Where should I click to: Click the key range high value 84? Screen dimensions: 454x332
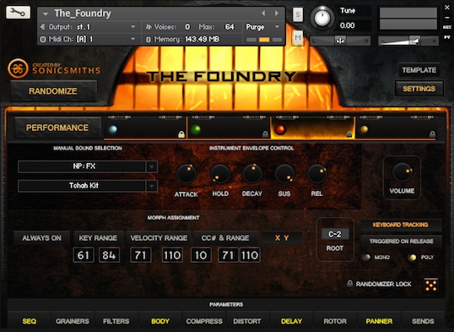109,255
